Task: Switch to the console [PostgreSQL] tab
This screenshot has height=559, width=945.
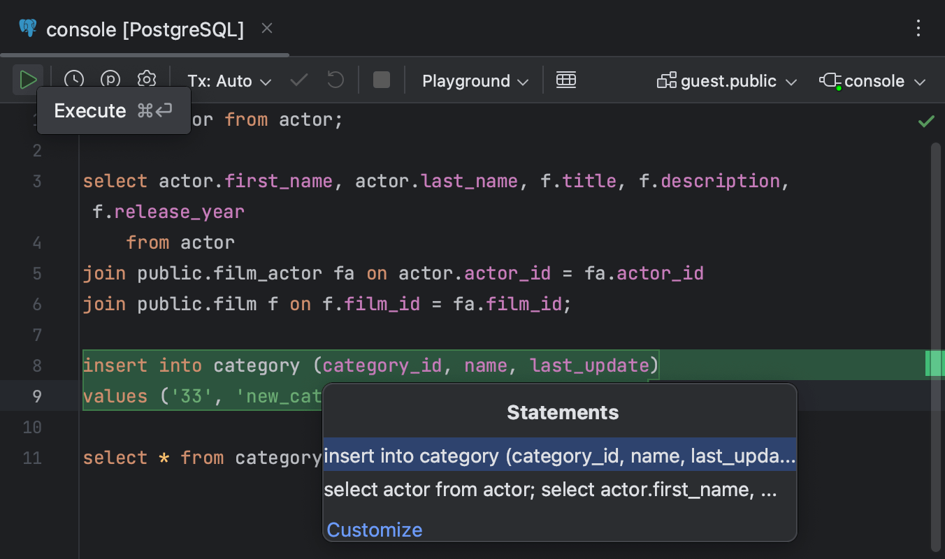Action: click(143, 29)
